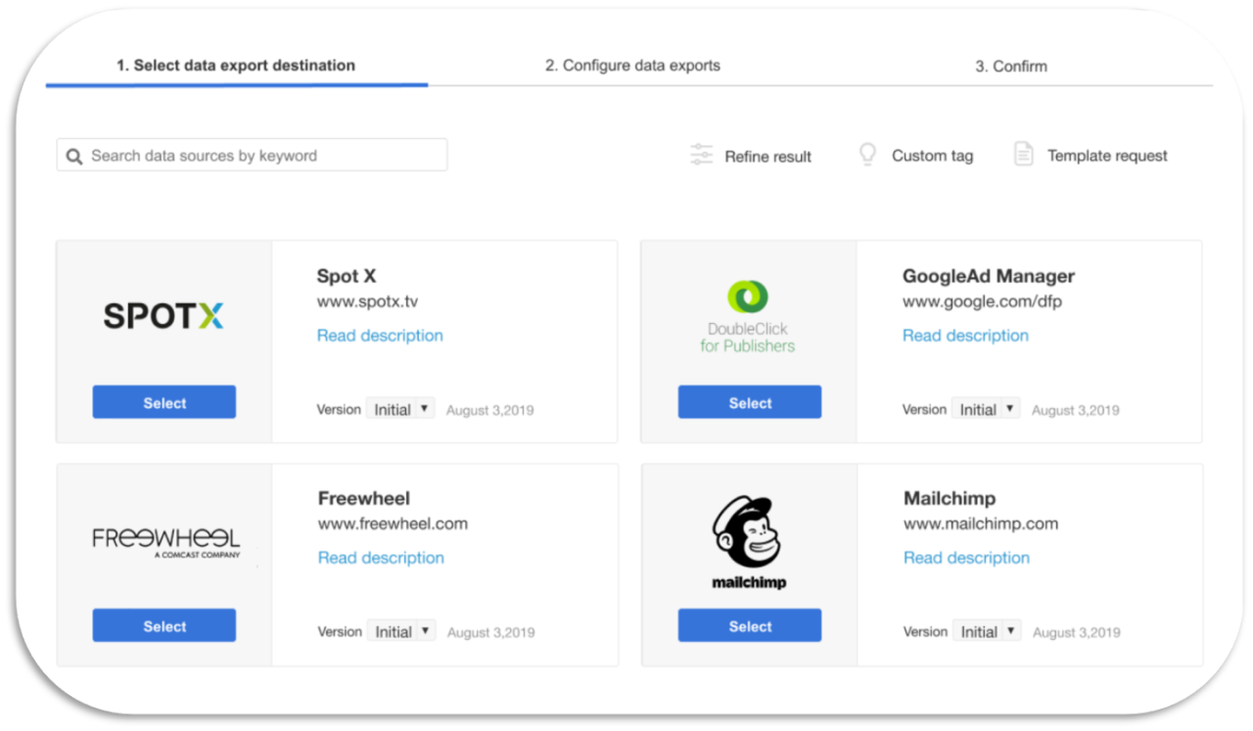Click the Freewheel logo

[163, 538]
